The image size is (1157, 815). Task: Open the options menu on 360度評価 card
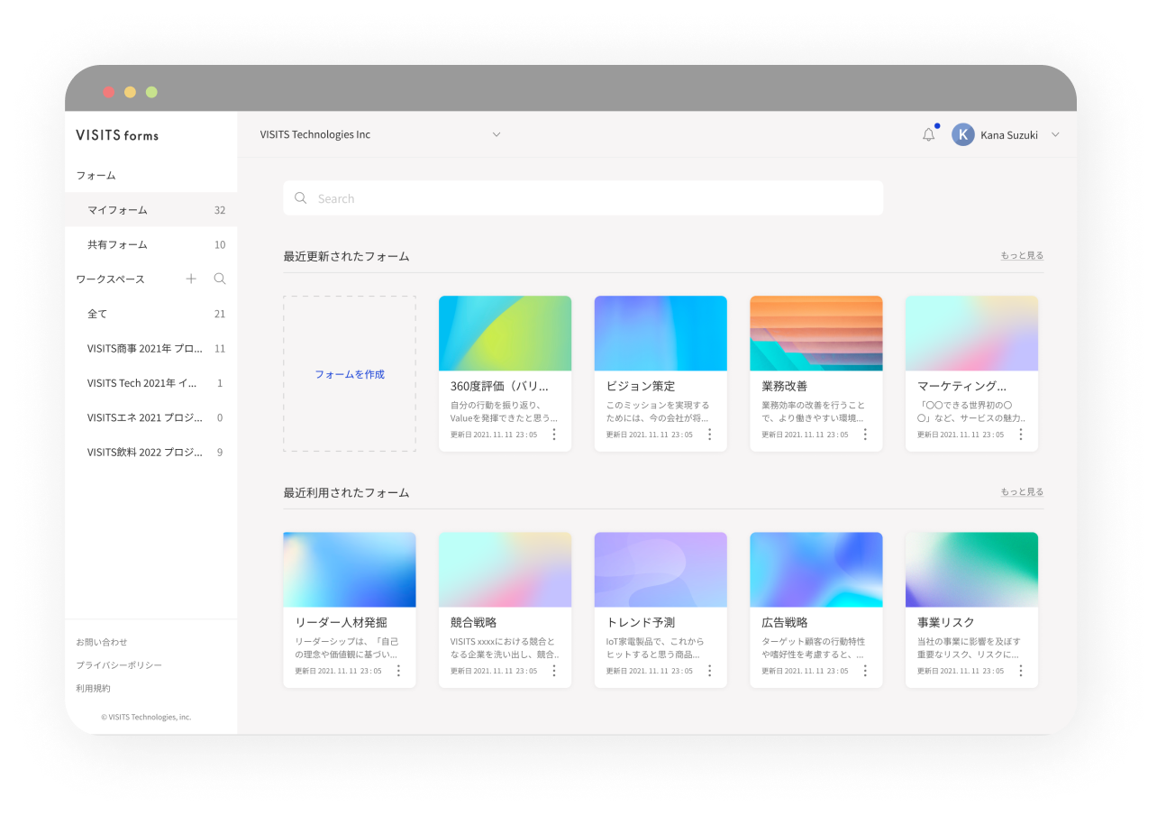[x=554, y=434]
